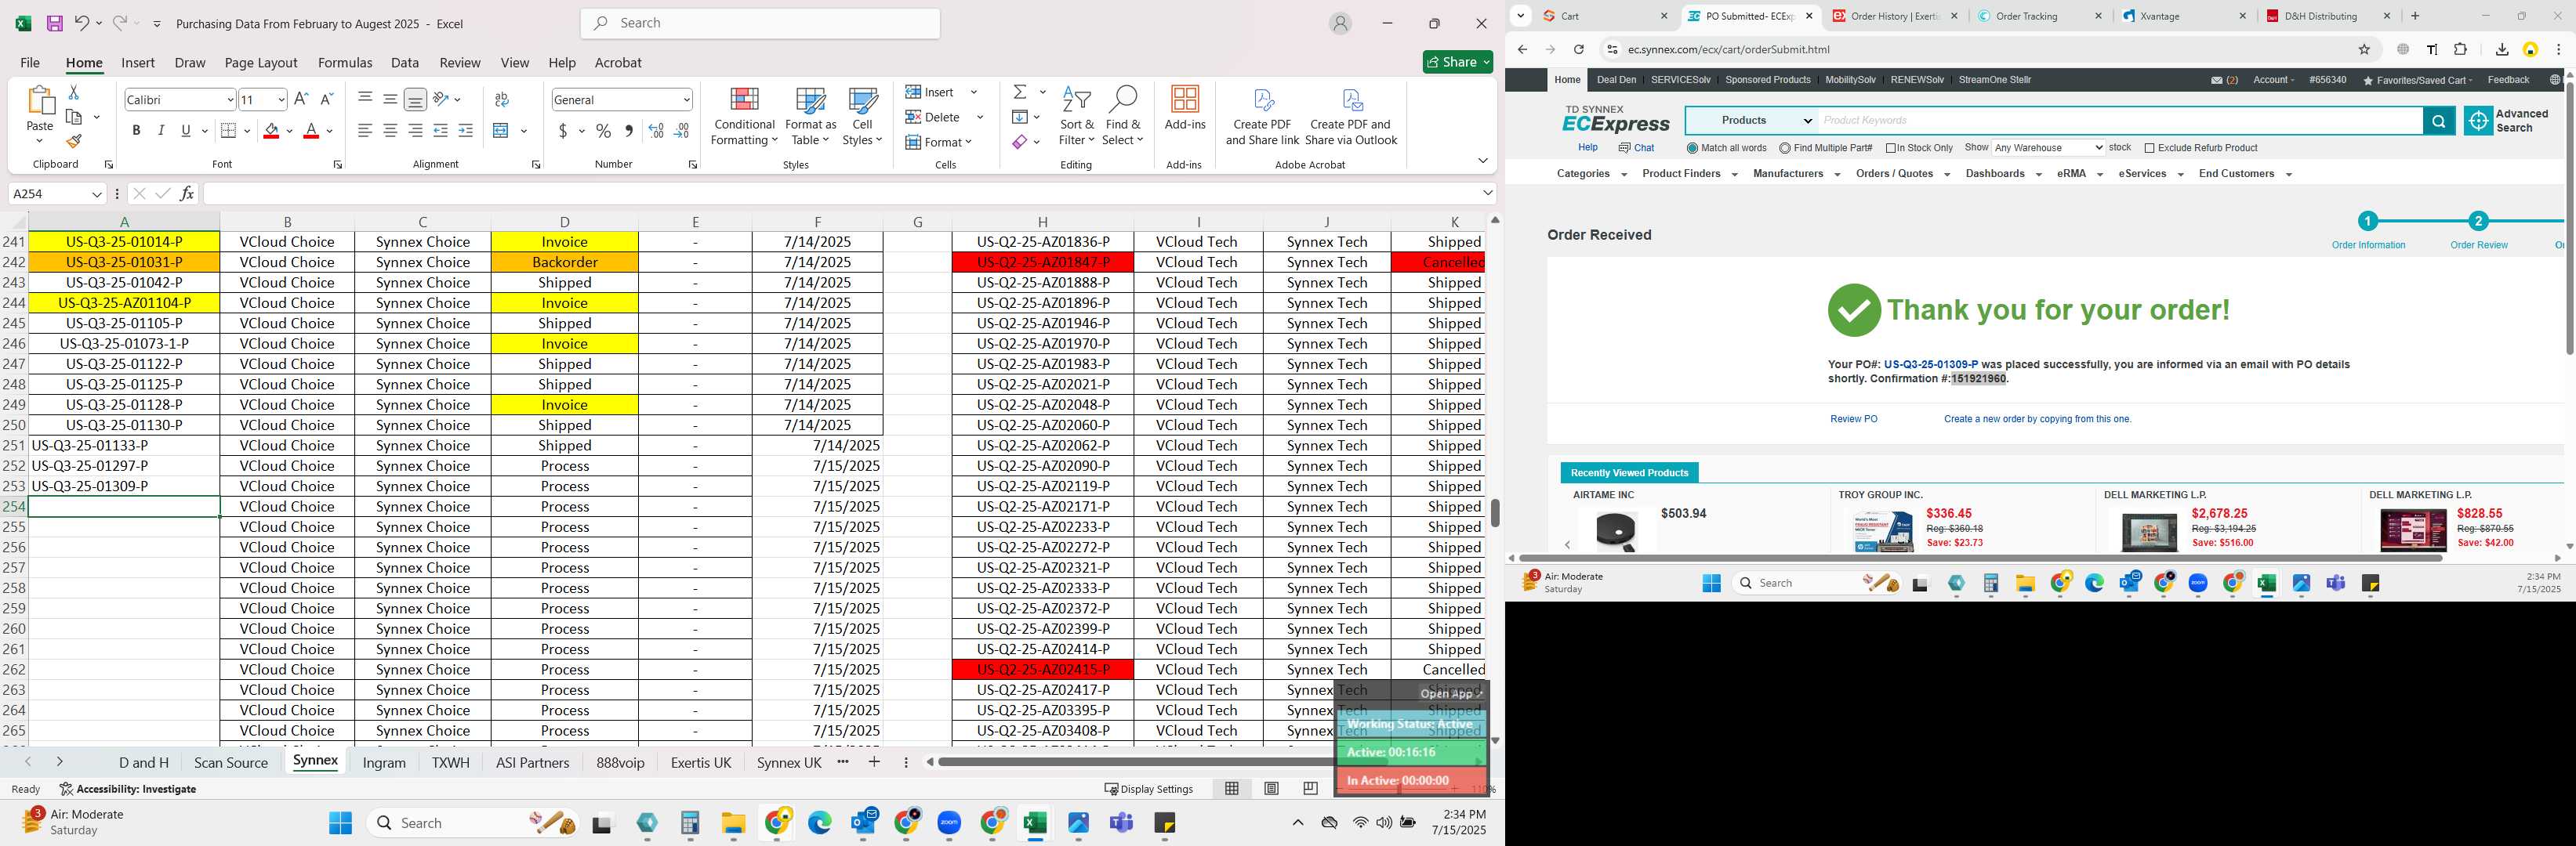This screenshot has height=846, width=2576.
Task: Click the Save icon in Excel title bar
Action: [x=55, y=23]
